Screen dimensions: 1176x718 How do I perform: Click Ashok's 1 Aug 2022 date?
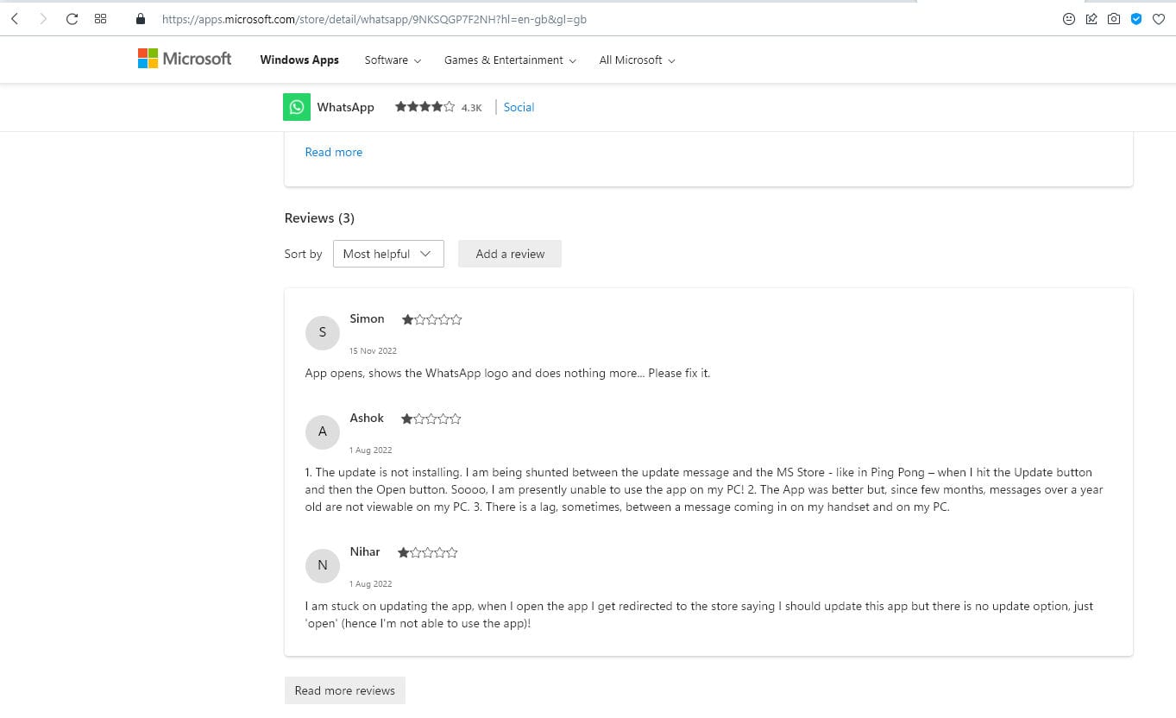(x=371, y=450)
